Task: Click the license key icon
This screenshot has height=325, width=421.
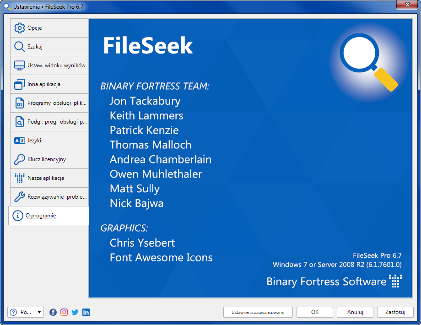Action: [x=20, y=159]
